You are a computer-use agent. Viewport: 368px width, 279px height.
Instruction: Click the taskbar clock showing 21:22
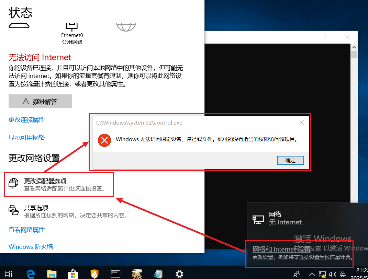pyautogui.click(x=359, y=274)
